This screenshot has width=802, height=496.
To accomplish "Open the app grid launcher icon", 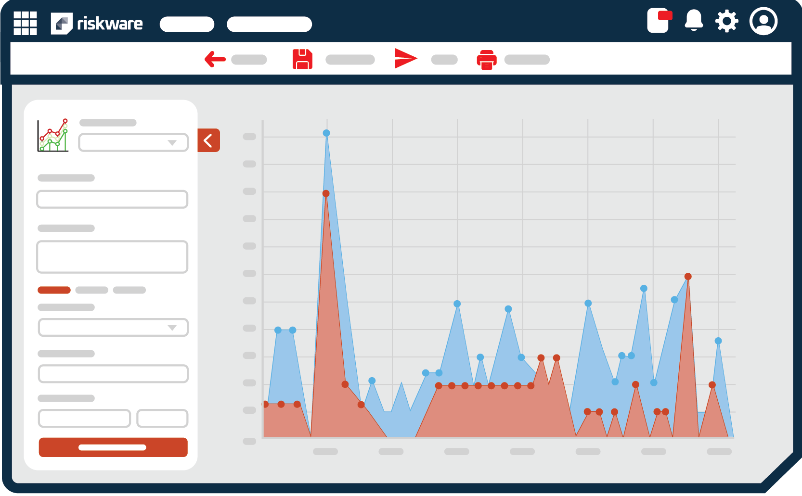I will coord(25,24).
